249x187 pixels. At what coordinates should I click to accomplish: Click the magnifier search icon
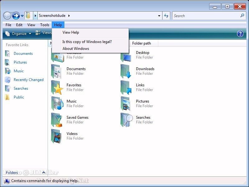(x=242, y=15)
